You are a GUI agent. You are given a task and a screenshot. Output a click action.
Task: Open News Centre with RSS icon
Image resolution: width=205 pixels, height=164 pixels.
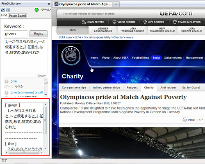(93, 22)
